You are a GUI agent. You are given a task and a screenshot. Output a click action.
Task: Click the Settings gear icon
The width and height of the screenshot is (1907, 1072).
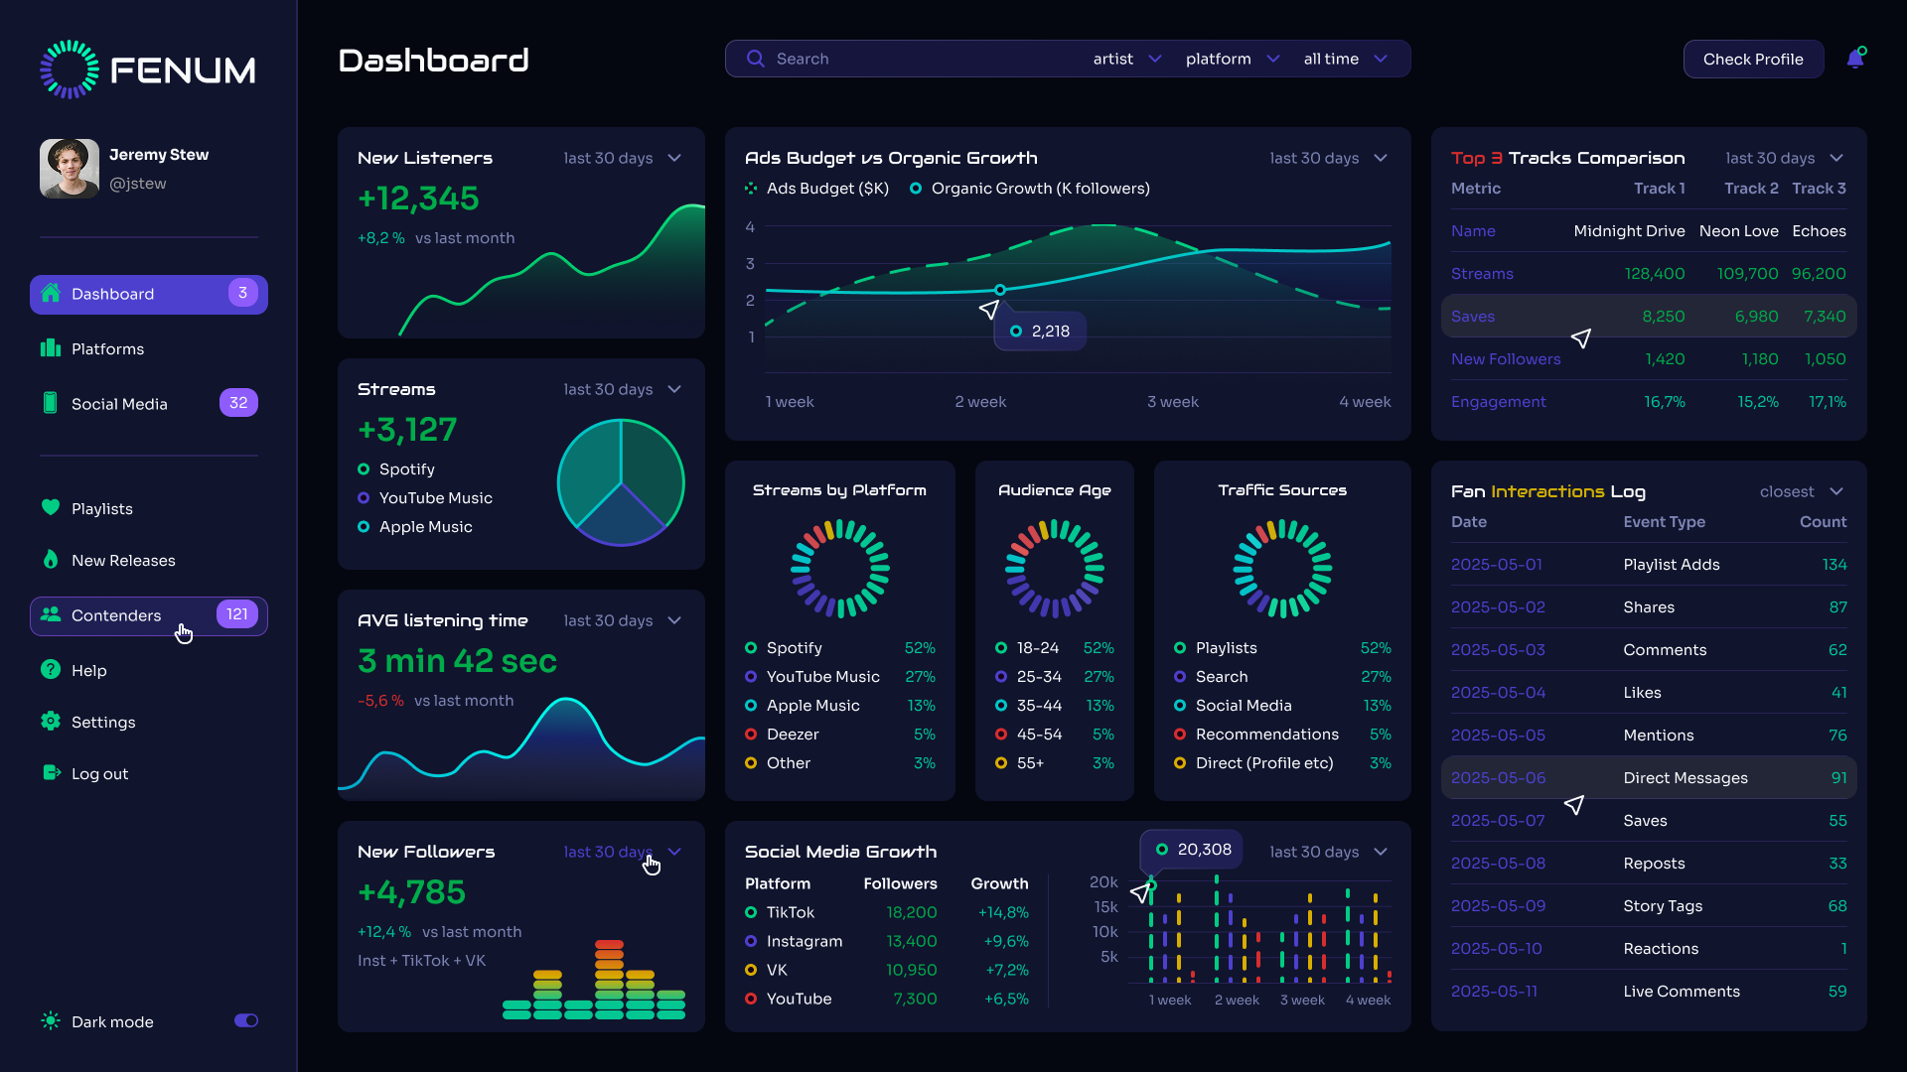[51, 722]
